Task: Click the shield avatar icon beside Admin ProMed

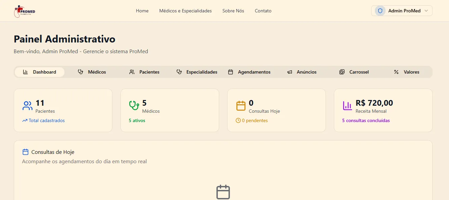Action: point(380,11)
